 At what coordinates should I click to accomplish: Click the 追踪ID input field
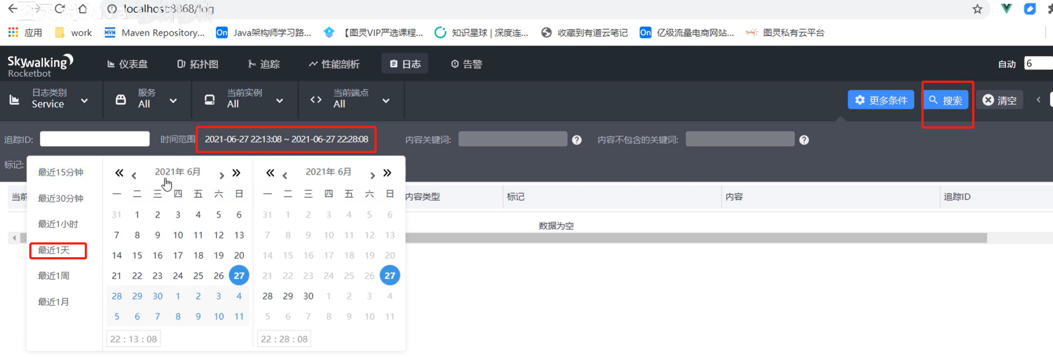click(x=94, y=139)
